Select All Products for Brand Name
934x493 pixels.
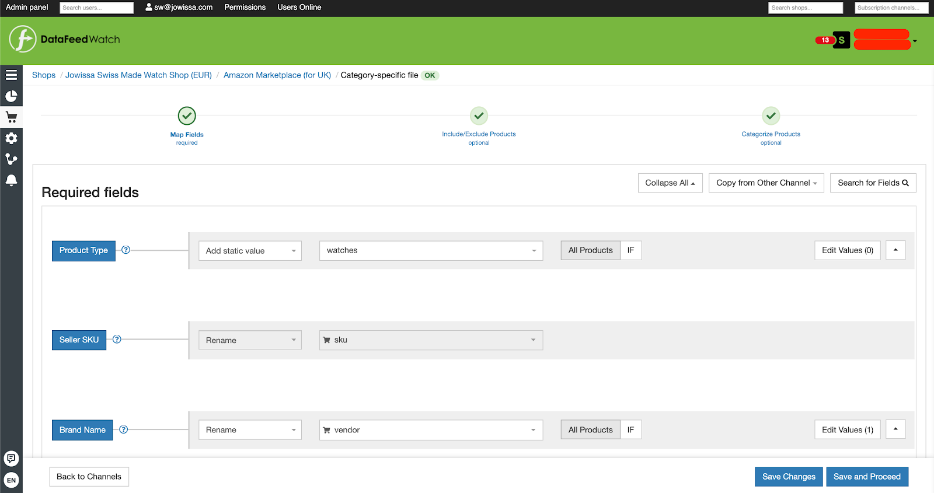pos(590,430)
